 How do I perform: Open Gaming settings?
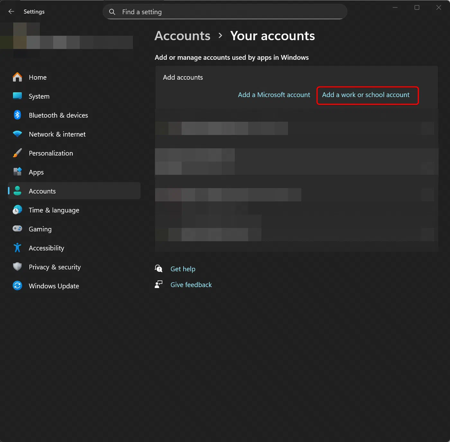pos(74,229)
